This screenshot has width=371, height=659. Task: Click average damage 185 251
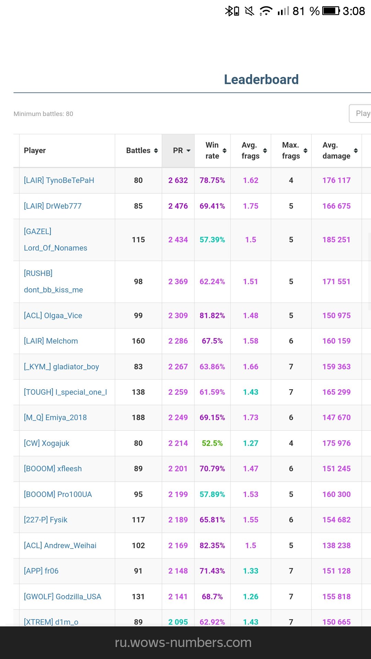pyautogui.click(x=337, y=240)
